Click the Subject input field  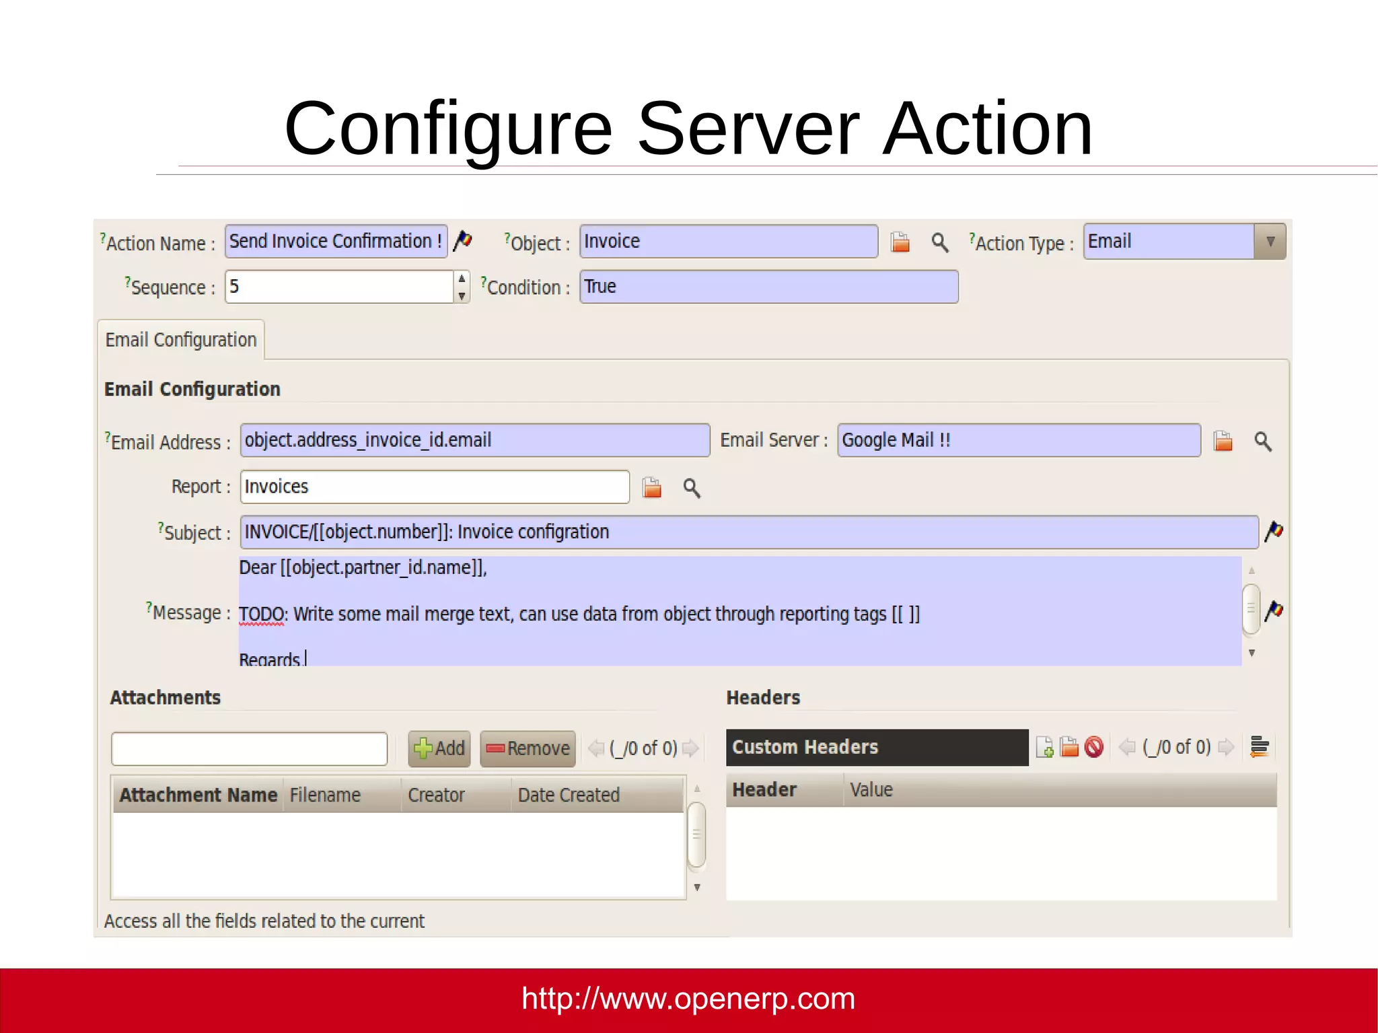click(750, 532)
